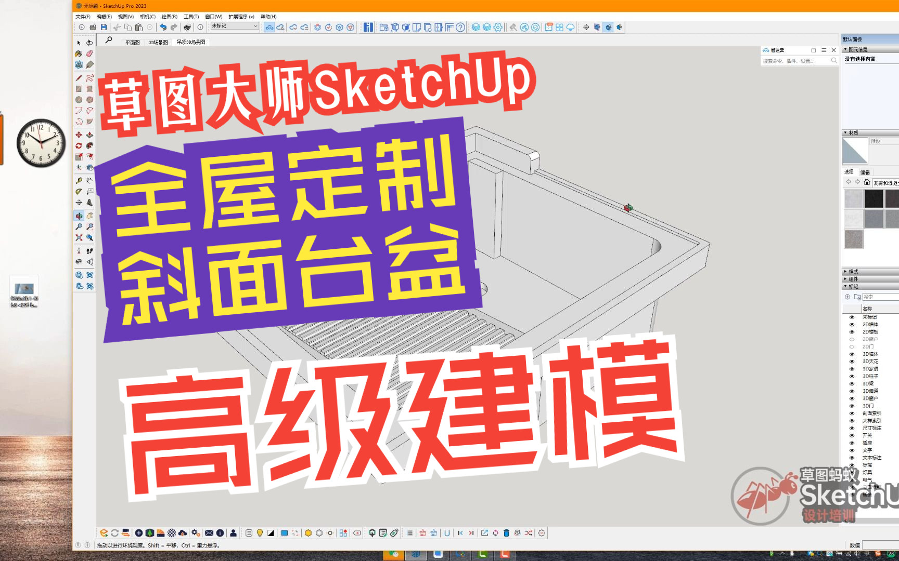This screenshot has width=899, height=561.
Task: Activate the Move tool
Action: coord(79,135)
